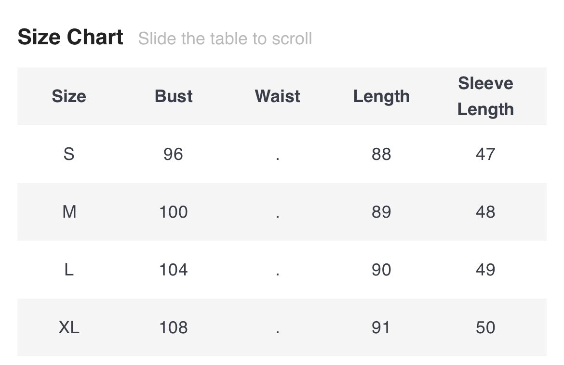Click the Length column header
Viewport: 564px width, 365px height.
pyautogui.click(x=381, y=96)
